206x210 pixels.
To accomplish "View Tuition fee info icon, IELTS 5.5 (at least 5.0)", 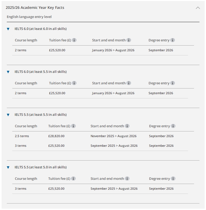I will 73,179.
